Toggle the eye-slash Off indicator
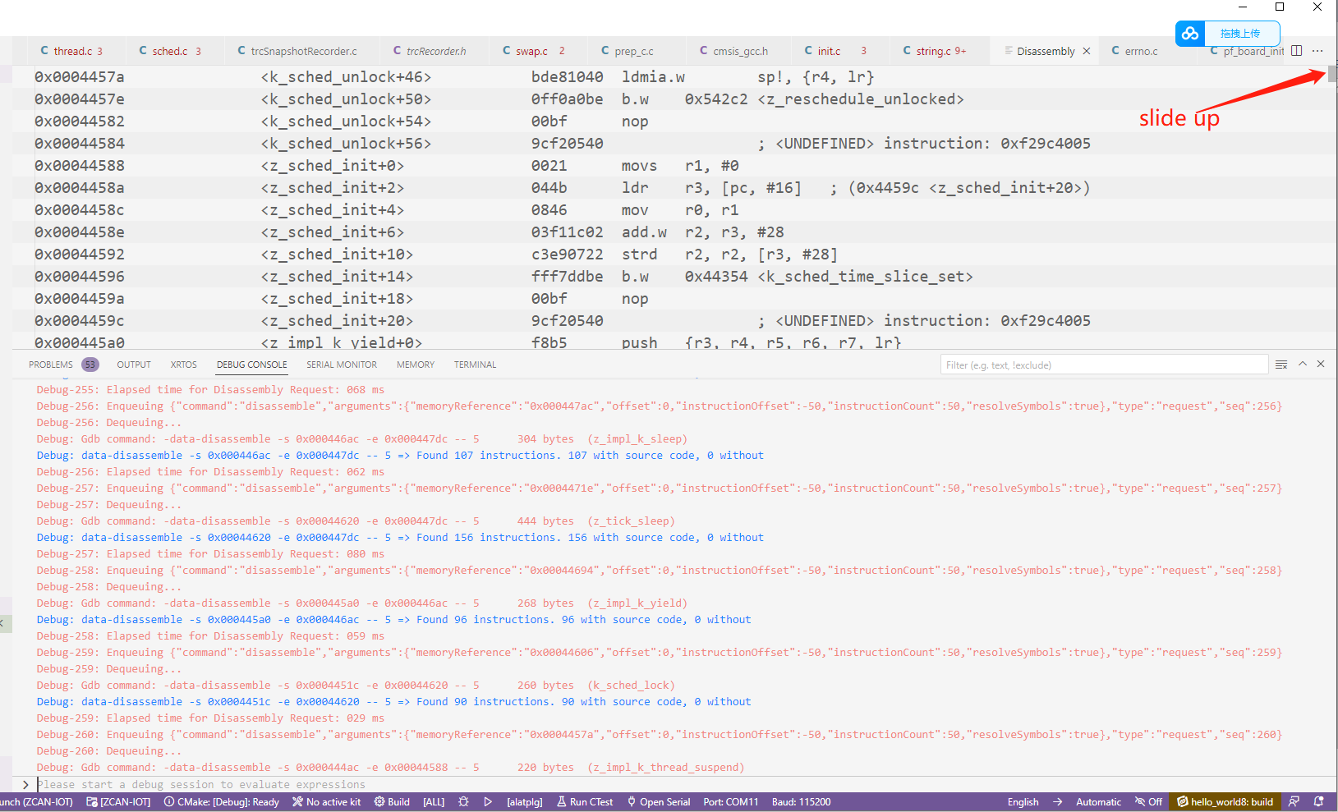 pyautogui.click(x=1148, y=802)
